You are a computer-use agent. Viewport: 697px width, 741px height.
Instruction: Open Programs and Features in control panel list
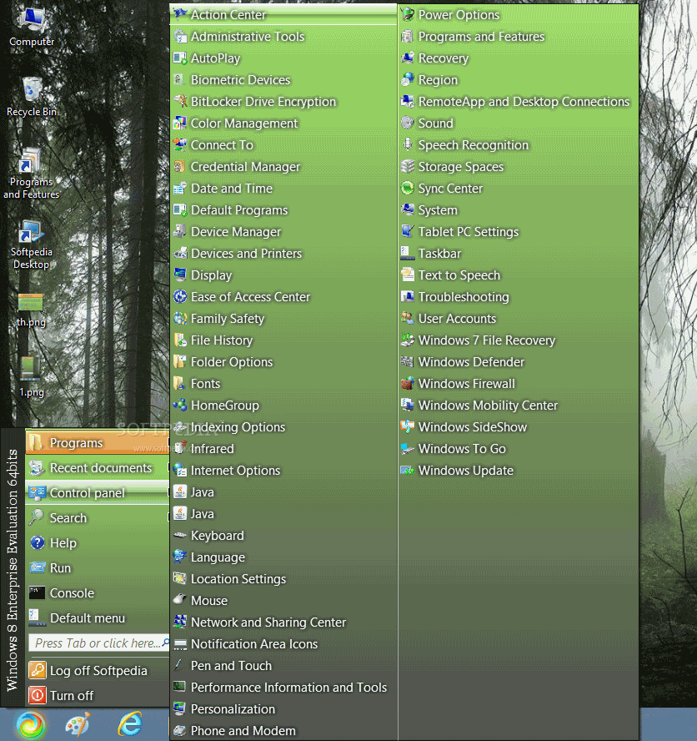[x=519, y=37]
